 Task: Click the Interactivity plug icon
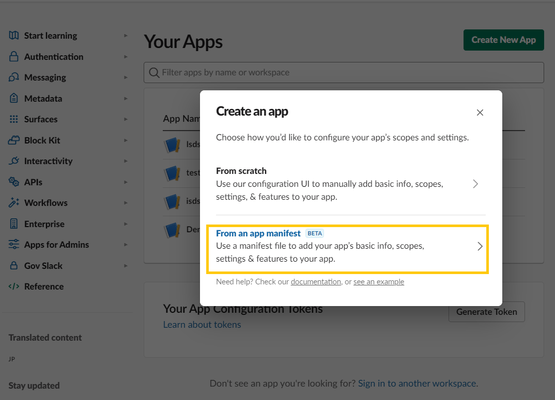coord(14,161)
